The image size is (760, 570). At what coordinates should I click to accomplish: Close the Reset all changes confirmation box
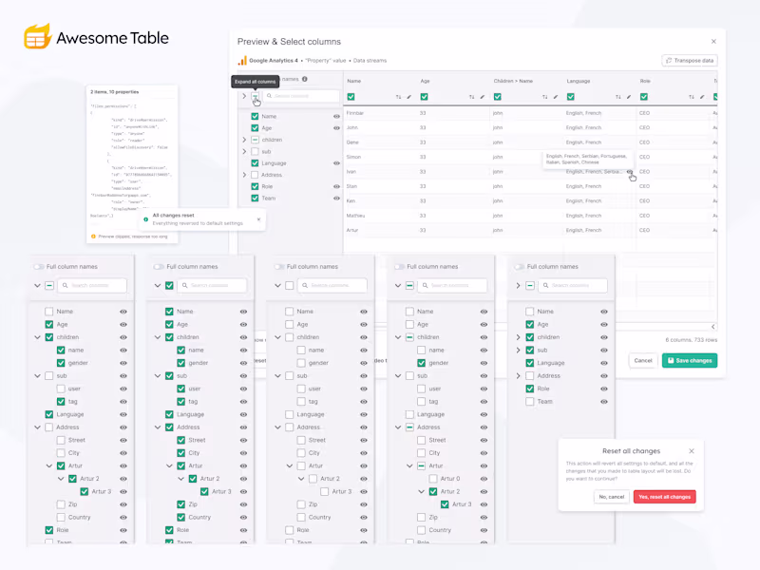pos(692,450)
